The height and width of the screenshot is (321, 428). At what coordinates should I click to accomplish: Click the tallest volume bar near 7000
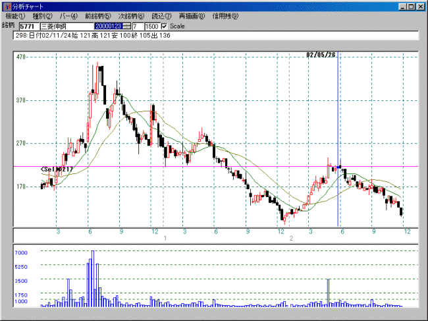click(93, 278)
